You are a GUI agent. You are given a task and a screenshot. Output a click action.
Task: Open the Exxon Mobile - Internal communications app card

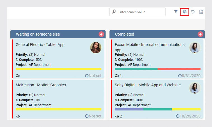[x=150, y=47]
